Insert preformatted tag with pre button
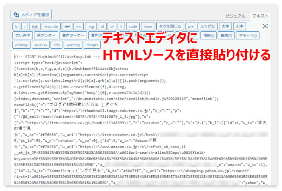 191,26
